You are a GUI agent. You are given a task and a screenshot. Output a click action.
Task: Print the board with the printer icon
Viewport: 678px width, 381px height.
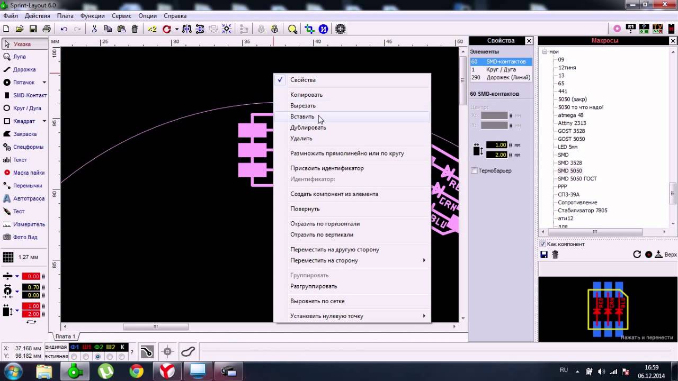(x=47, y=29)
